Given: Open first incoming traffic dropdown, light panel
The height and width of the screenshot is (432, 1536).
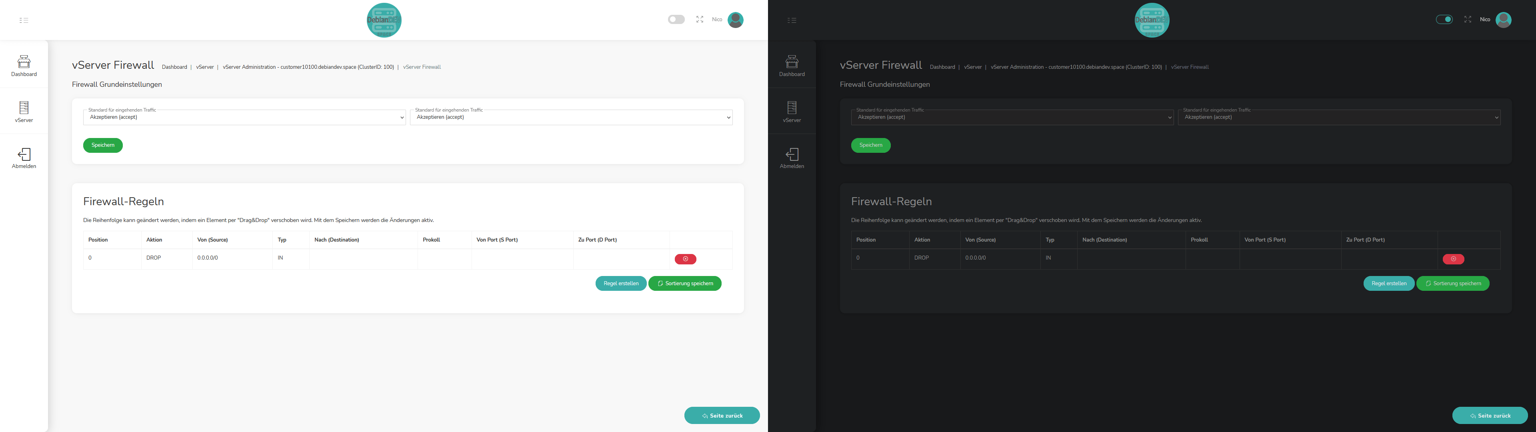Looking at the screenshot, I should pyautogui.click(x=244, y=118).
